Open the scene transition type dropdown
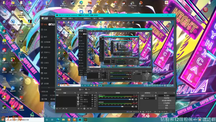The image size is (216, 122). tap(147, 96)
